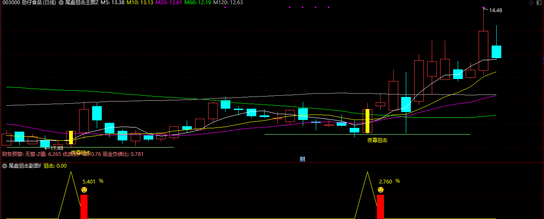Click the red signal bar under 2.760%

[x=380, y=206]
